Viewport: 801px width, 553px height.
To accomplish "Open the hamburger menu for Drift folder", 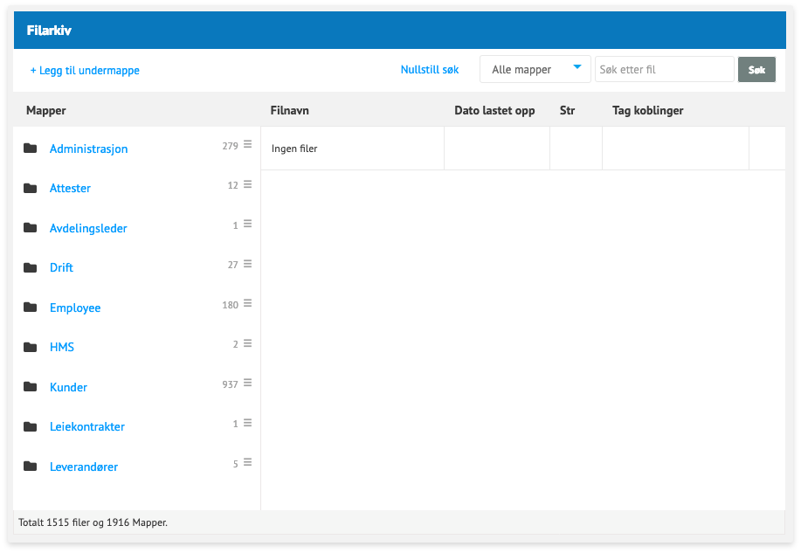I will pos(247,264).
